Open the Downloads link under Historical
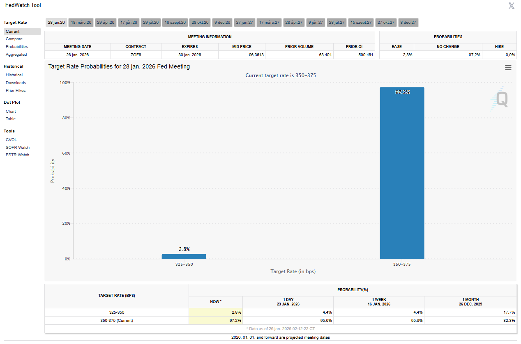The width and height of the screenshot is (521, 344). coord(16,83)
